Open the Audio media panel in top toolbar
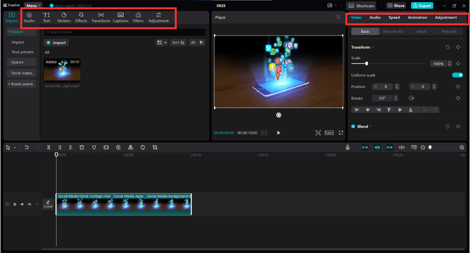Image resolution: width=470 pixels, height=253 pixels. pyautogui.click(x=29, y=17)
